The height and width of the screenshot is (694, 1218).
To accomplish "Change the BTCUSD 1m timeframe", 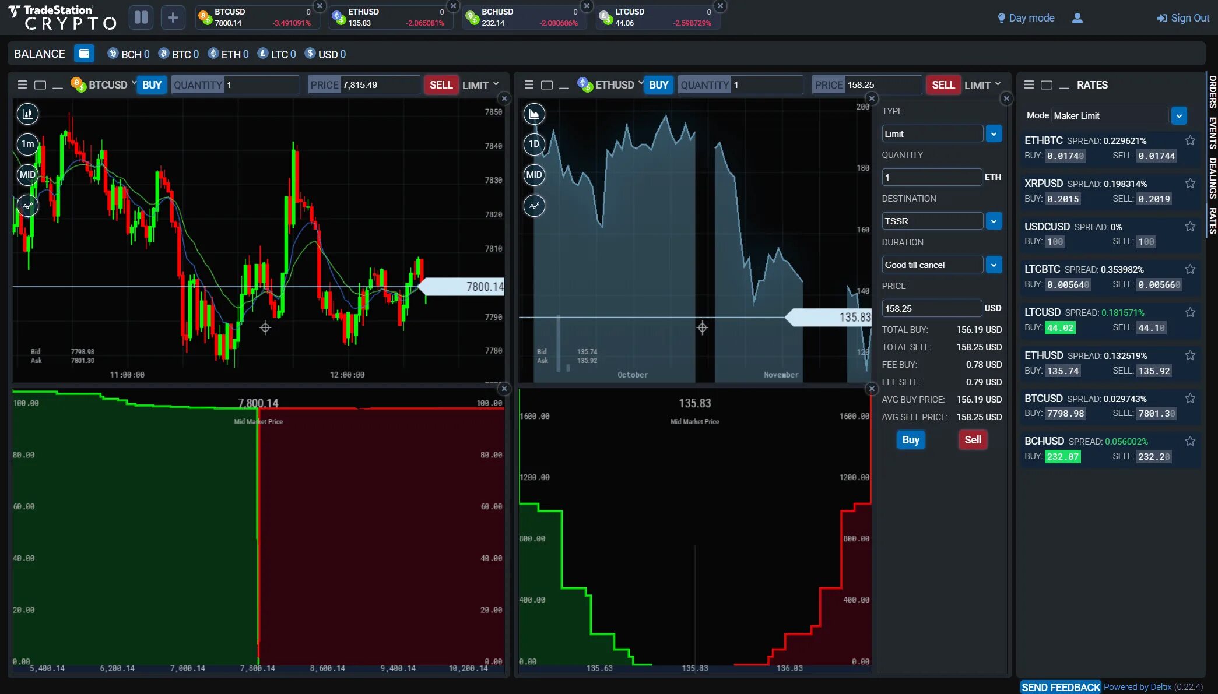I will click(27, 144).
